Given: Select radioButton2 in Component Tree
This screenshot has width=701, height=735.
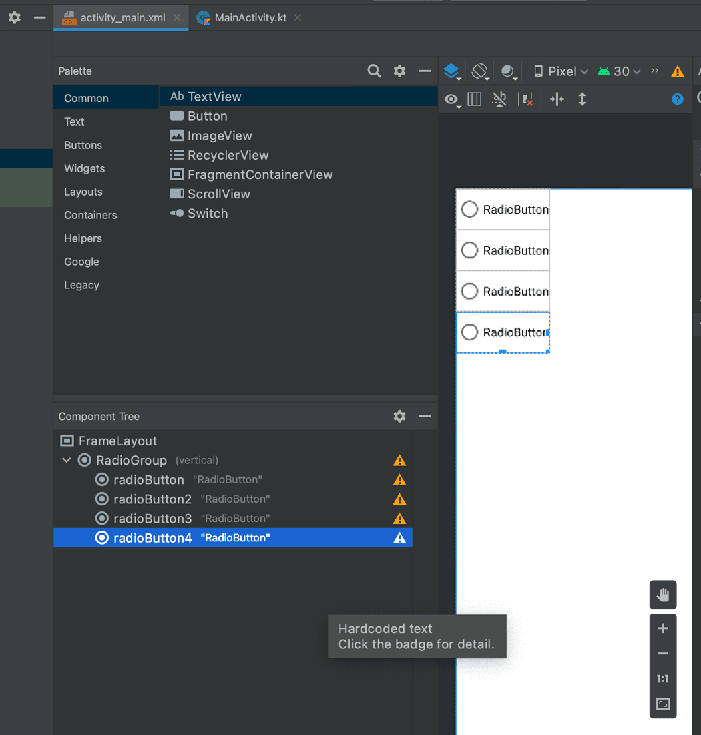Looking at the screenshot, I should point(153,499).
